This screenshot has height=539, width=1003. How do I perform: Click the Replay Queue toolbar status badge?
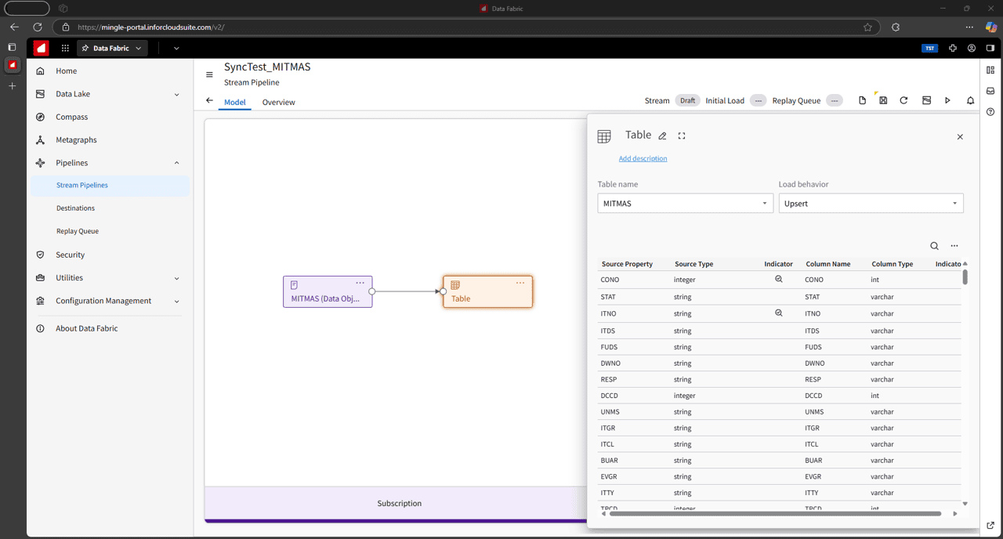835,100
